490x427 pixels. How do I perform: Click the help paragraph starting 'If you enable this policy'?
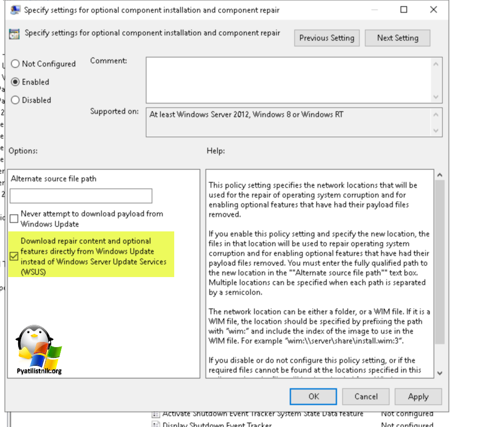click(319, 263)
